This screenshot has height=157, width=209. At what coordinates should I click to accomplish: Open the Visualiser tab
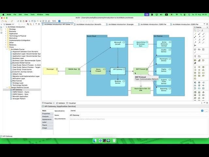(x=71, y=103)
